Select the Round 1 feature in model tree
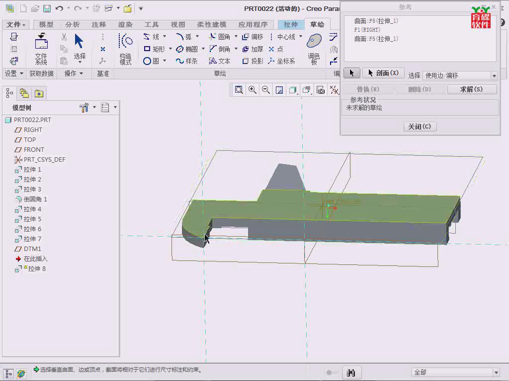Image resolution: width=509 pixels, height=381 pixels. [31, 199]
